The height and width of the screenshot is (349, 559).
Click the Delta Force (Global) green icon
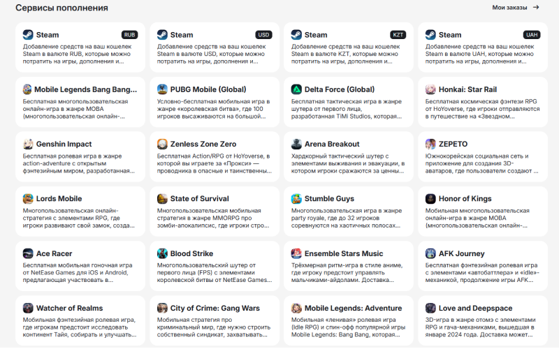tap(296, 89)
